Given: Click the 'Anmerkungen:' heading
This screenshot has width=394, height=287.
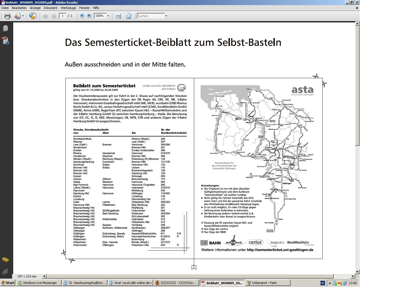Looking at the screenshot, I should point(210,186).
